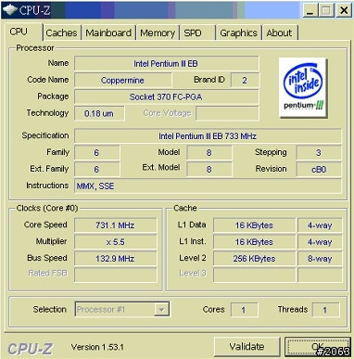Click the Processor group label
354x359 pixels.
pos(35,48)
